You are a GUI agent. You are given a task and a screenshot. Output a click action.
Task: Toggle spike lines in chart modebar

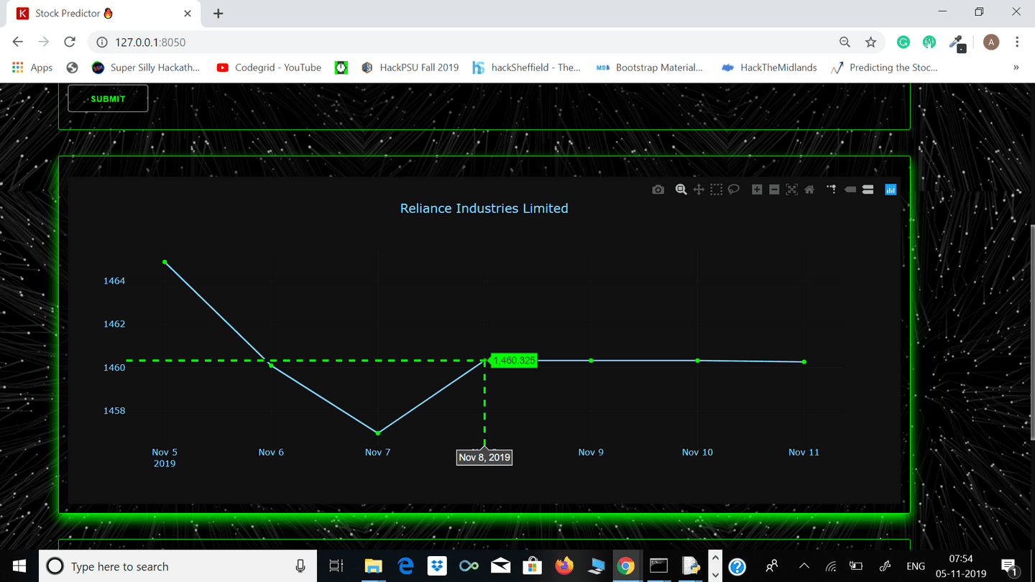[x=832, y=190]
